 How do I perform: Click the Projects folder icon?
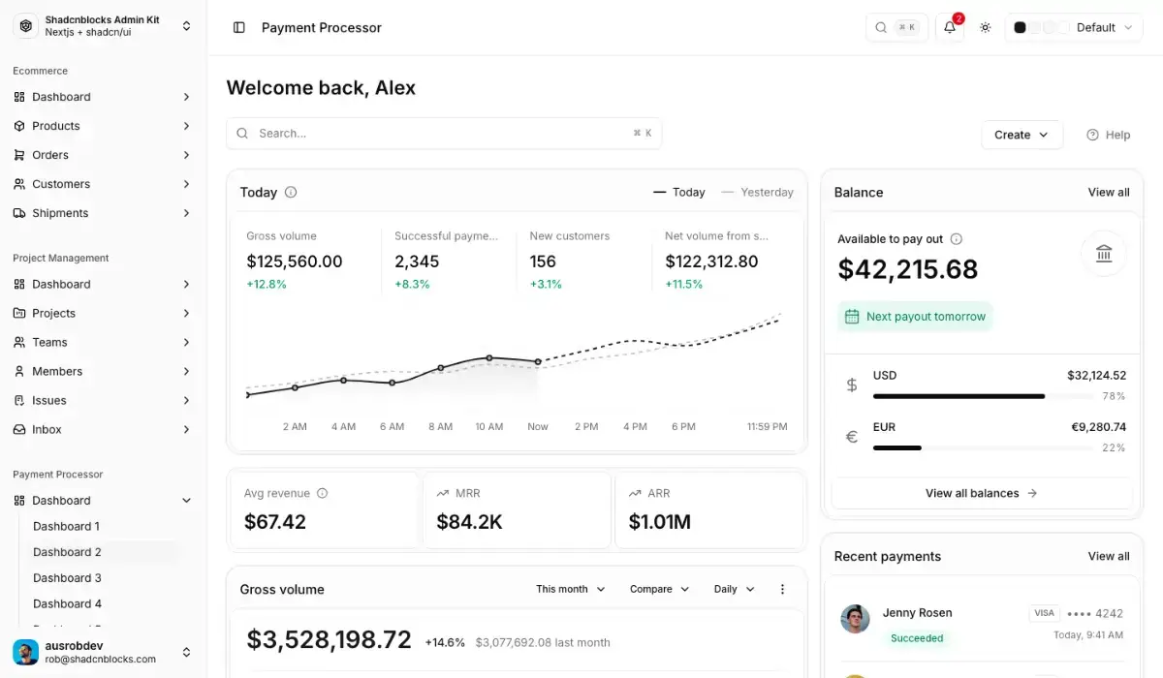[19, 313]
